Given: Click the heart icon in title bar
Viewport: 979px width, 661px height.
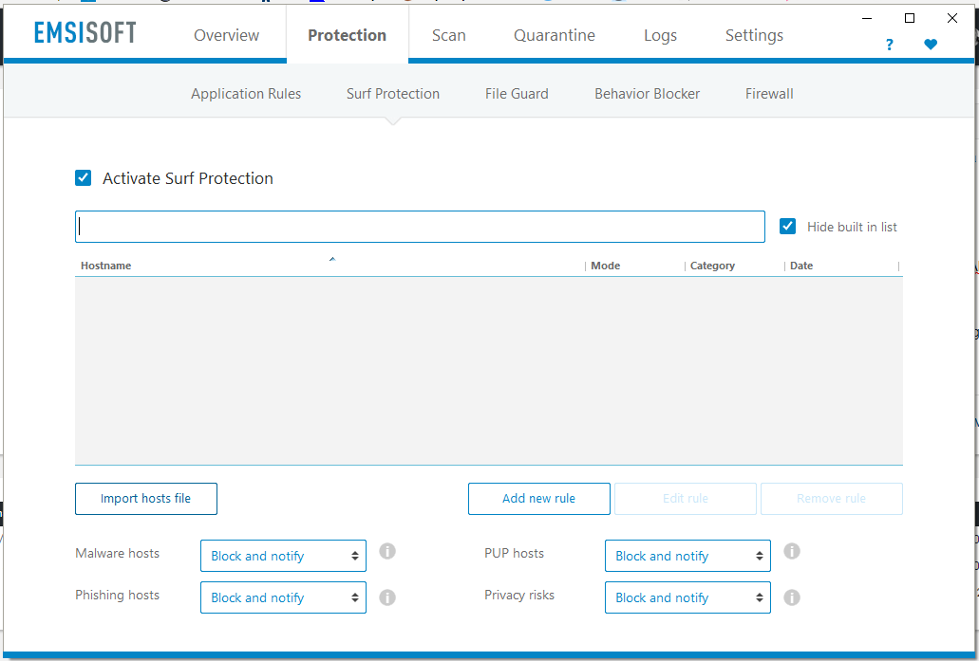Looking at the screenshot, I should point(931,45).
